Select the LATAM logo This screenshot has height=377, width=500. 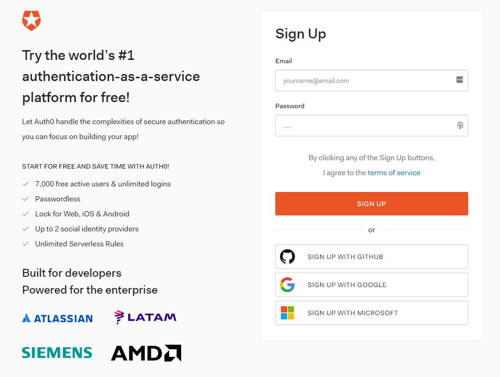click(x=145, y=317)
